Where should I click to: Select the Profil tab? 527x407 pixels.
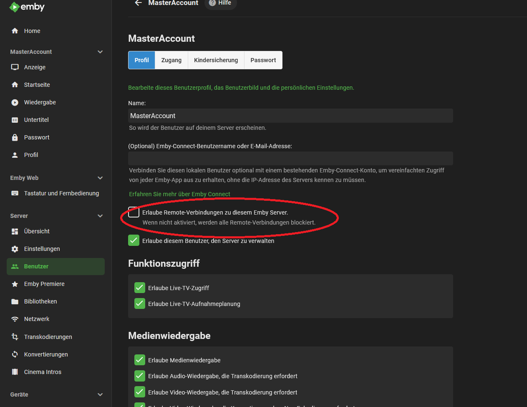(141, 60)
